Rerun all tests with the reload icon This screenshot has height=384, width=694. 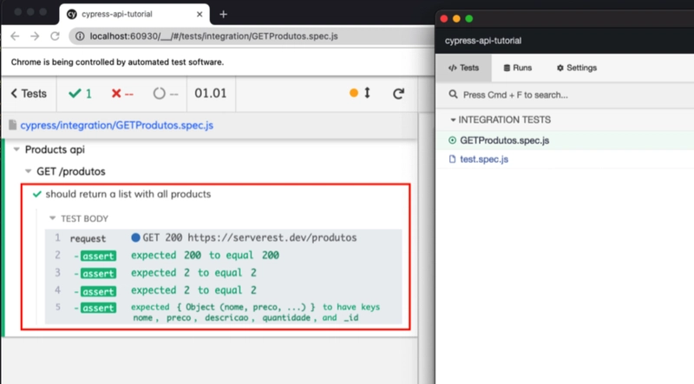click(x=398, y=94)
